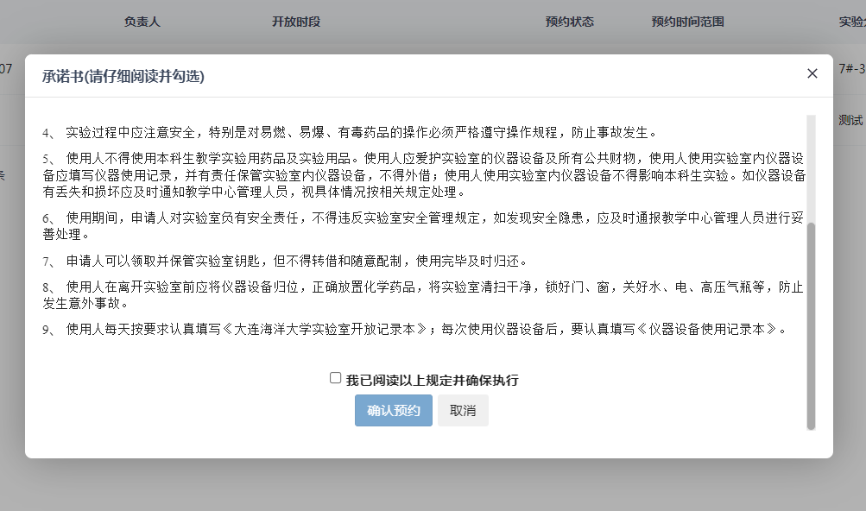The height and width of the screenshot is (511, 866).
Task: Click the 7#-3 table cell
Action: (851, 68)
